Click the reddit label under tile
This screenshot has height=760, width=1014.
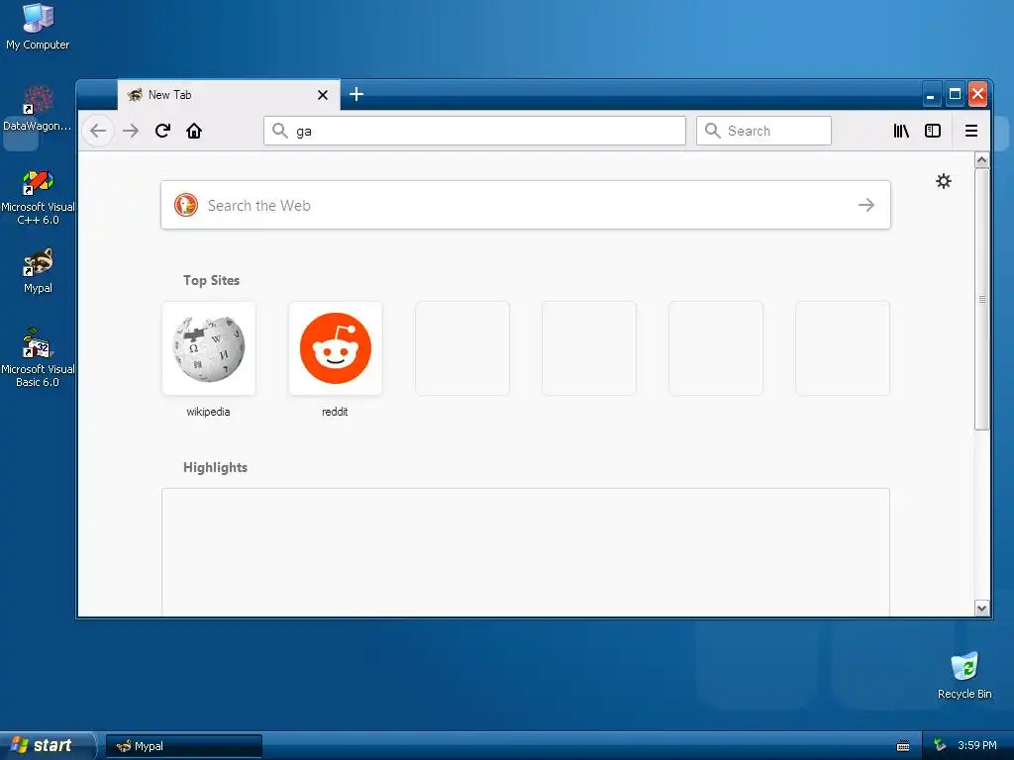(335, 412)
